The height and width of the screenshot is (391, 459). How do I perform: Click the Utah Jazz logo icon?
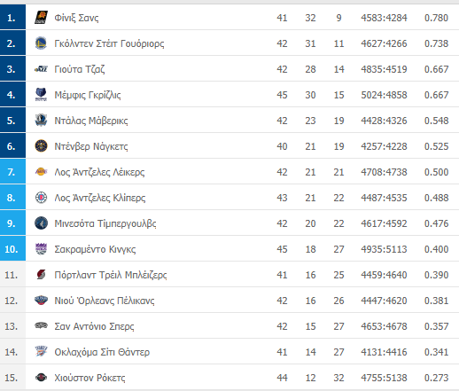tap(41, 69)
